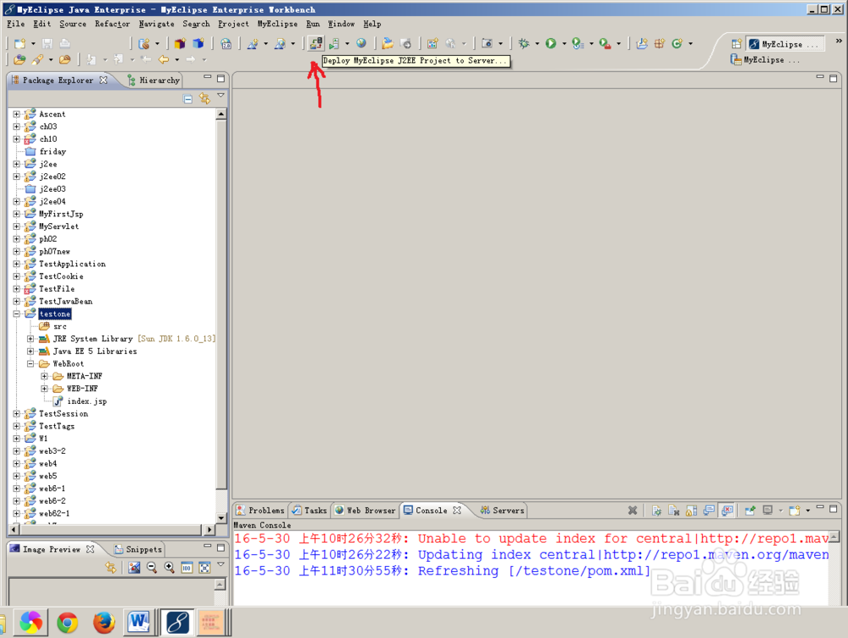
Task: Open Package Explorer view menu dropdown
Action: [220, 96]
